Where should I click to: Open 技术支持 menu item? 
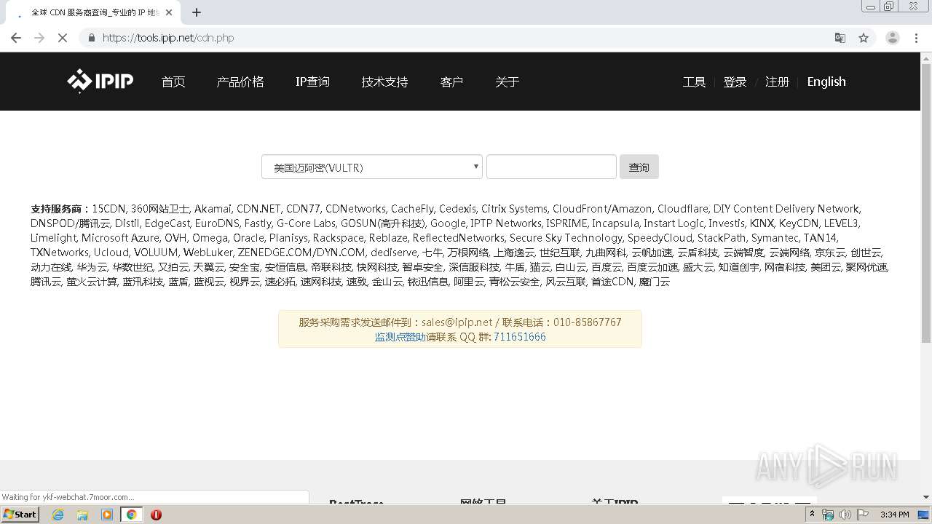tap(384, 82)
